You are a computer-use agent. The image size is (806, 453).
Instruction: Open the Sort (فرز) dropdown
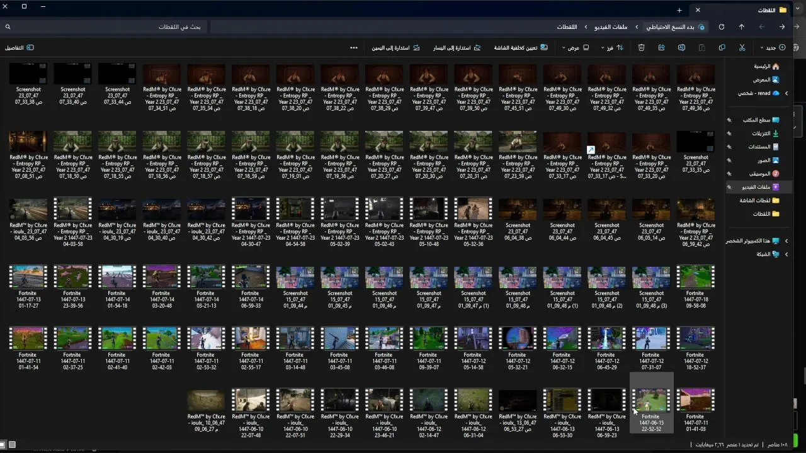pos(612,48)
